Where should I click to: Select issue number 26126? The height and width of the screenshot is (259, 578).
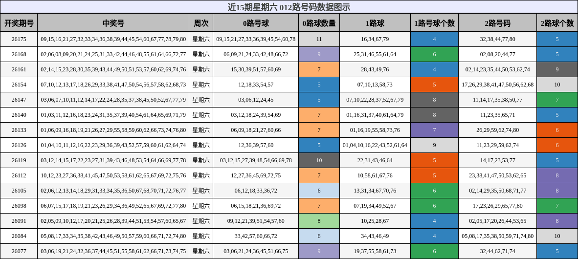click(x=19, y=145)
